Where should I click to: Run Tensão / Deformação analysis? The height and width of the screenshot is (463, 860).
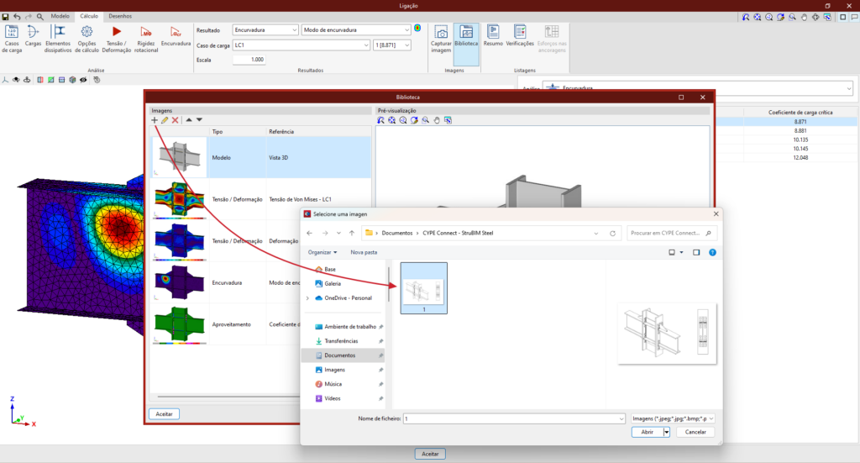pyautogui.click(x=116, y=39)
